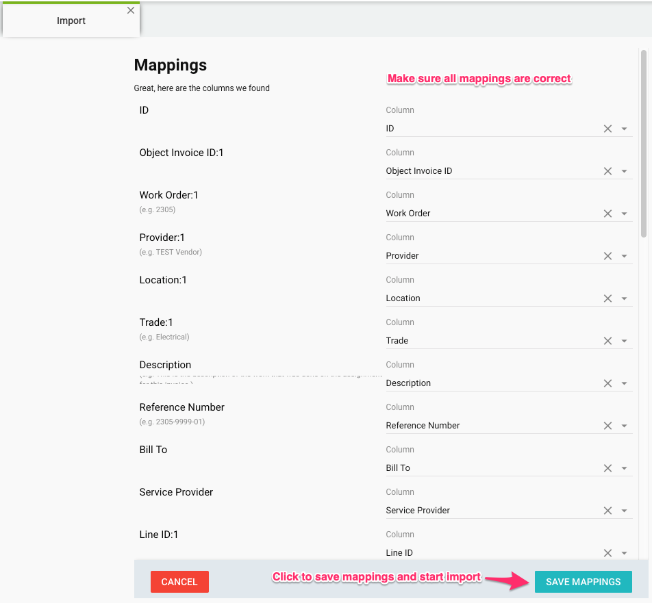Click the 'Work Order:1' row label
The width and height of the screenshot is (652, 603).
(x=168, y=195)
